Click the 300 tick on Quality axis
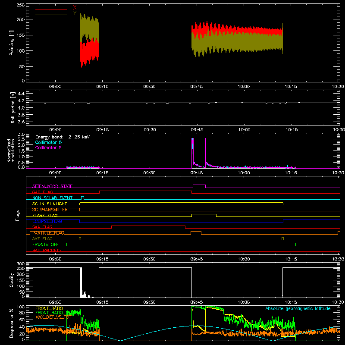This screenshot has width=345, height=345. 21,264
